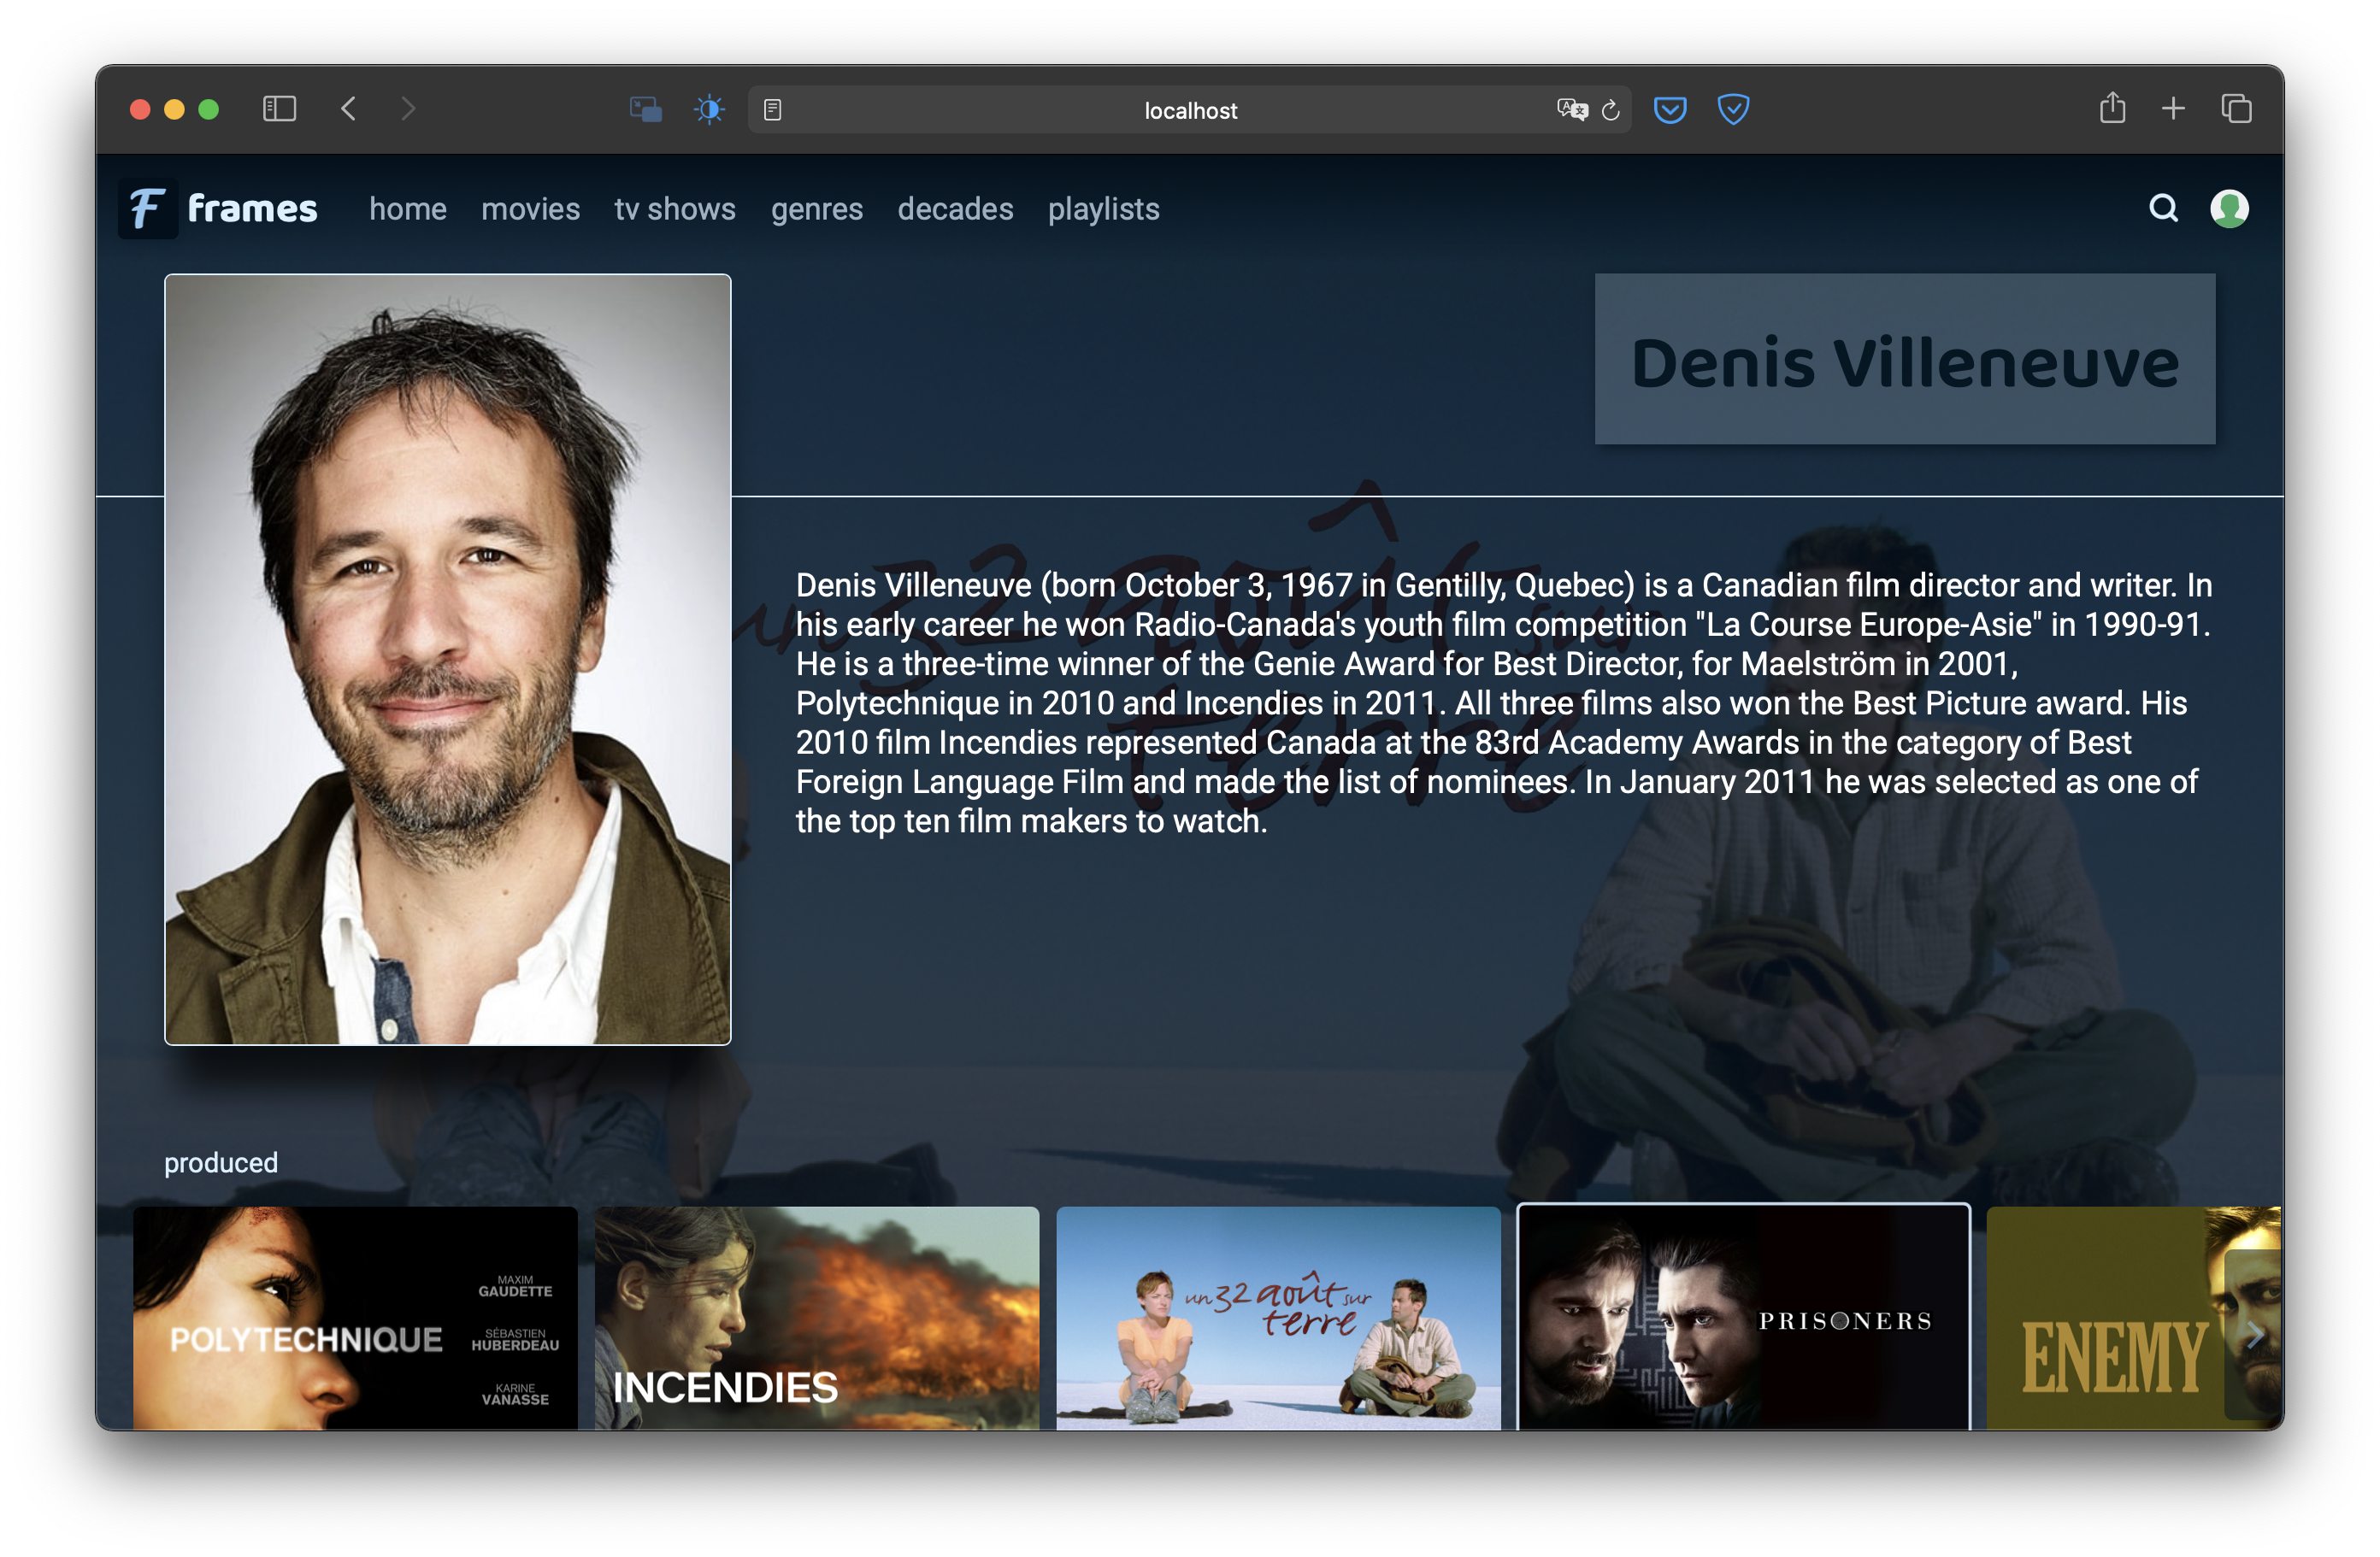This screenshot has height=1557, width=2380.
Task: Reload the localhost page
Action: coord(1610,110)
